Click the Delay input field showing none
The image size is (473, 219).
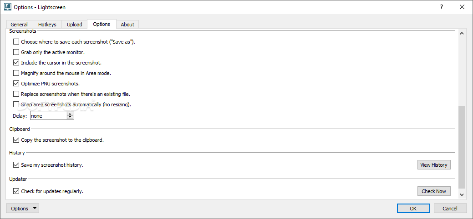tap(49, 116)
